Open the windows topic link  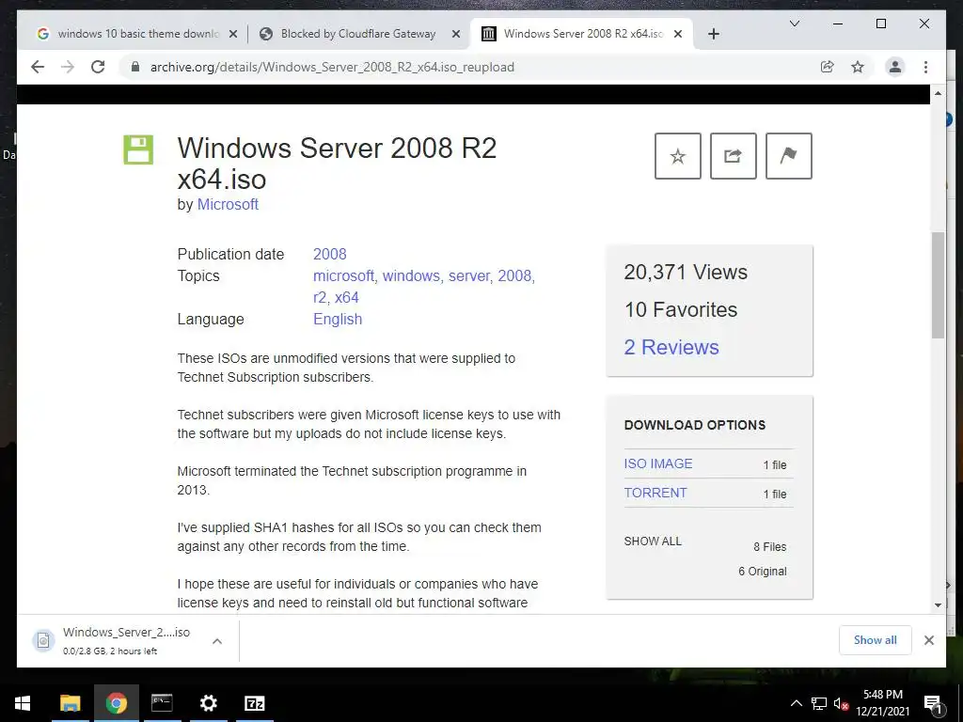tap(411, 275)
